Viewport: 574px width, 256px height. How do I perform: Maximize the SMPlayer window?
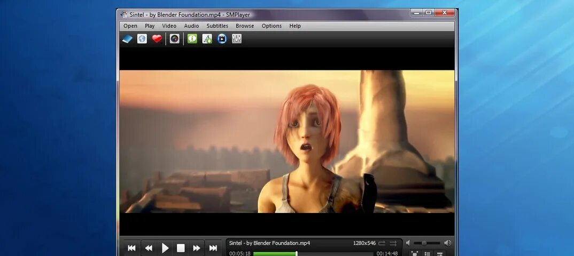coord(428,13)
